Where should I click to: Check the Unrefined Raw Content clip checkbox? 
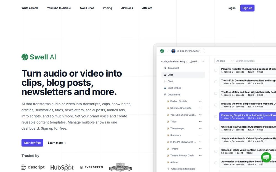pyautogui.click(x=216, y=128)
